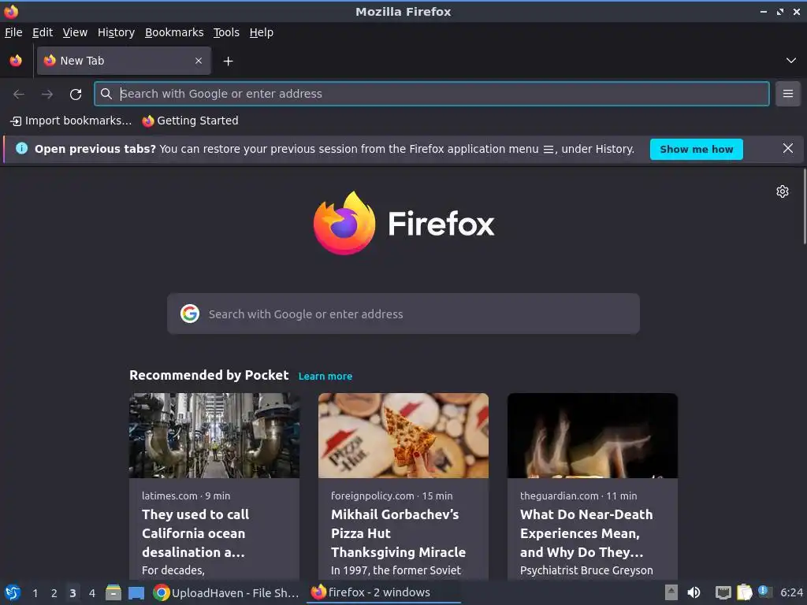Click the magnifier icon in address bar

pyautogui.click(x=106, y=94)
